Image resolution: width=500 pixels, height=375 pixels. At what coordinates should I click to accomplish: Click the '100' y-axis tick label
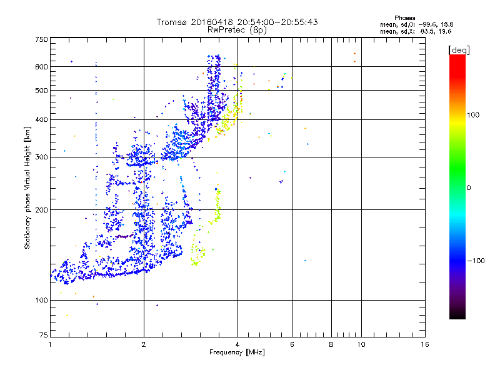tap(41, 301)
